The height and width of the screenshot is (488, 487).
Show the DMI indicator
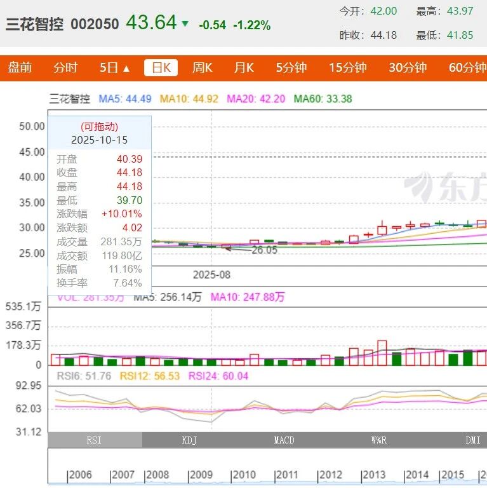[472, 440]
